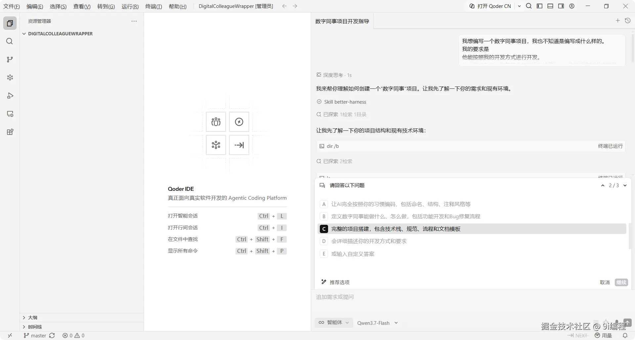Click the errors and warnings count in the status bar

73,335
